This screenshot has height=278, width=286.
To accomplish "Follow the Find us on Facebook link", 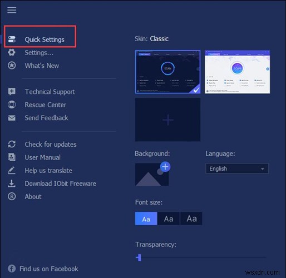I will 49,269.
